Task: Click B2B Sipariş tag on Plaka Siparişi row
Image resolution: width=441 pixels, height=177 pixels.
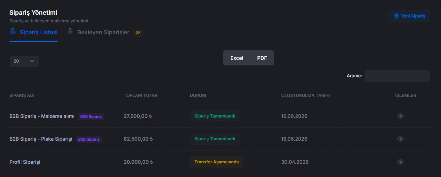Action: 89,139
